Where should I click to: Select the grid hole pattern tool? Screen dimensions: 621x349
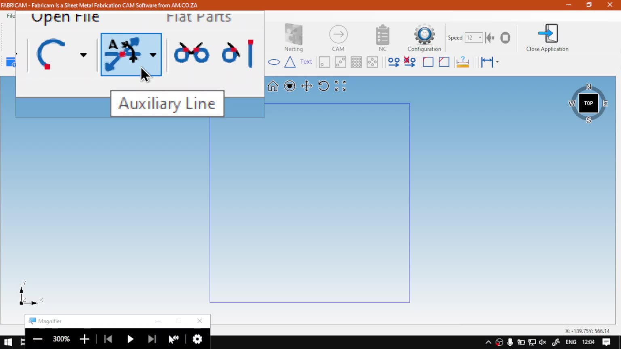point(356,62)
